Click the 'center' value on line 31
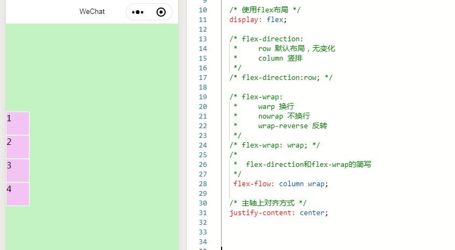455x250 pixels. (312, 212)
